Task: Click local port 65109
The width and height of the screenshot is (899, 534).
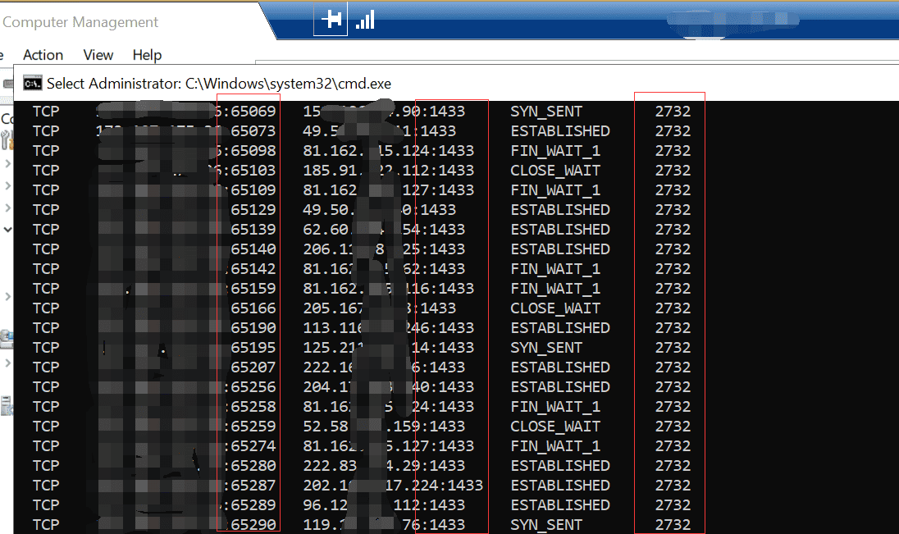Action: point(253,189)
